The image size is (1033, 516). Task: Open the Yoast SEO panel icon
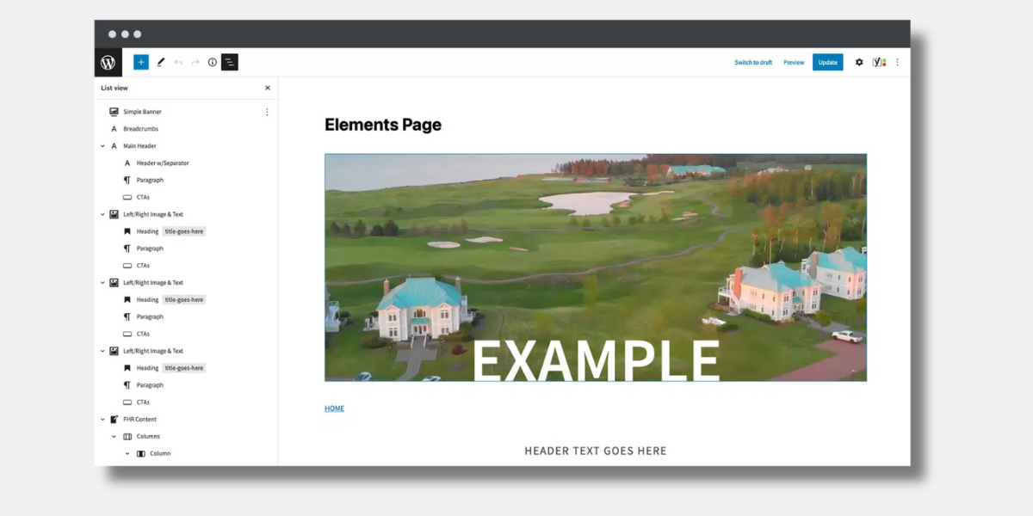[879, 62]
